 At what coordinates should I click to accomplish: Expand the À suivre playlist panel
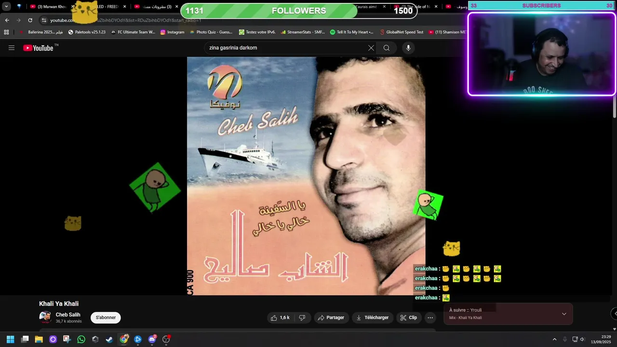point(564,314)
